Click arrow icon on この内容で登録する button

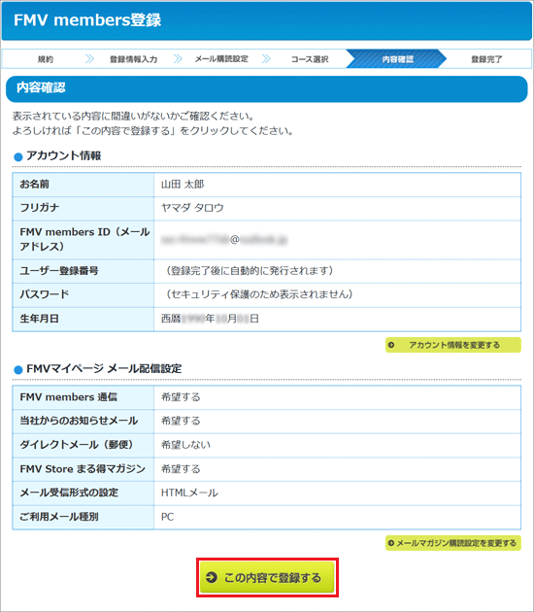point(211,577)
